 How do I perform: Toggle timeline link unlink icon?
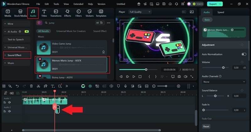pos(5,93)
